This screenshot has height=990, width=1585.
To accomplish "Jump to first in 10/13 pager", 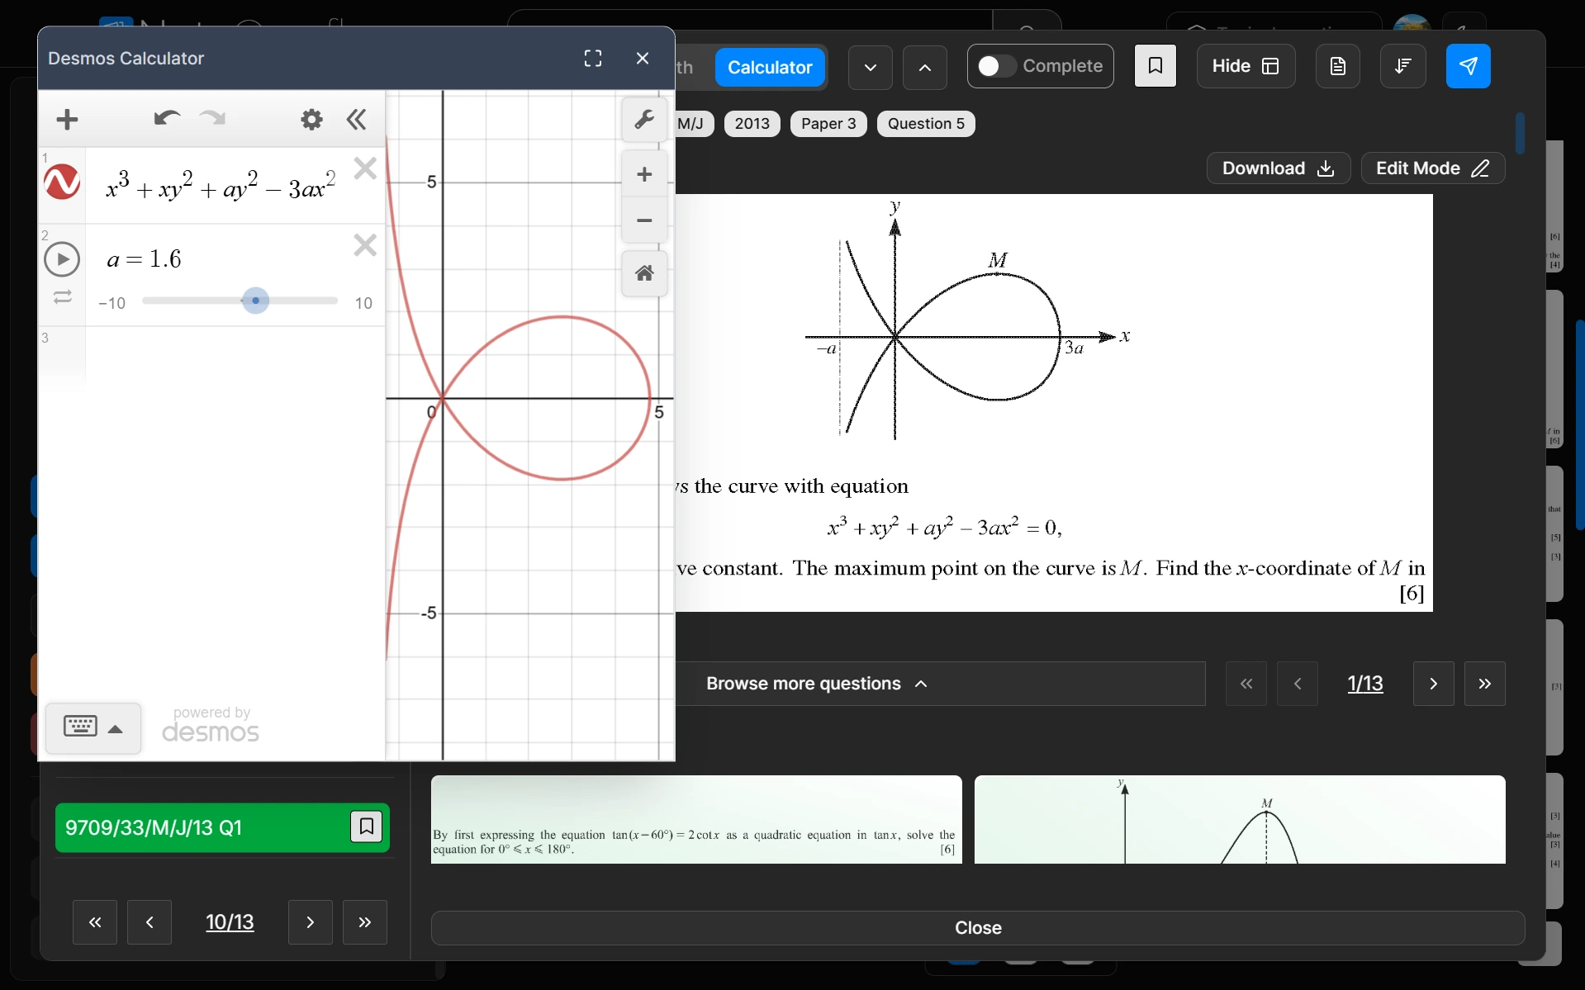I will click(95, 922).
